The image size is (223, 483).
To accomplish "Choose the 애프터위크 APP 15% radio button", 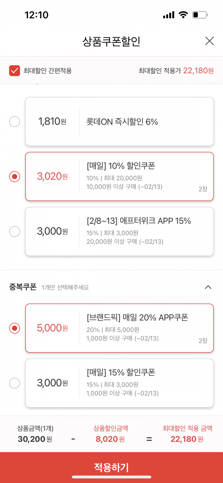I will (14, 232).
